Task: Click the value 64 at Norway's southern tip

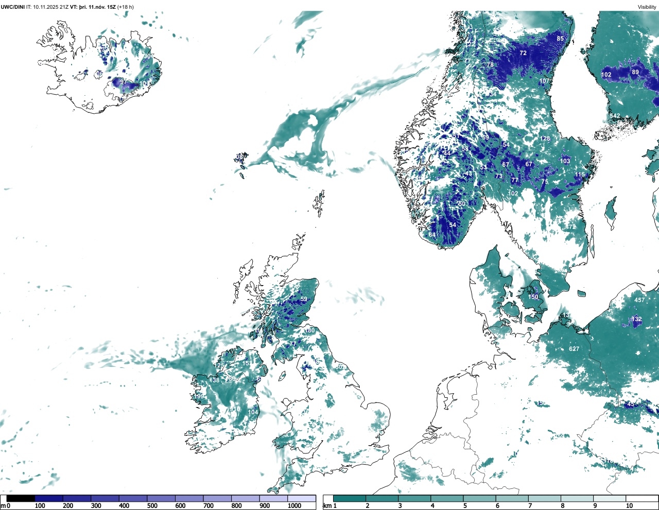Action: (x=432, y=235)
